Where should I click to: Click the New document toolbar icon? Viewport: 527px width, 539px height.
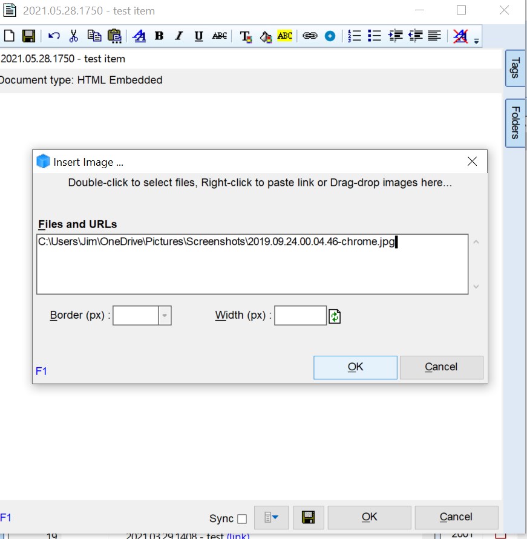coord(9,36)
